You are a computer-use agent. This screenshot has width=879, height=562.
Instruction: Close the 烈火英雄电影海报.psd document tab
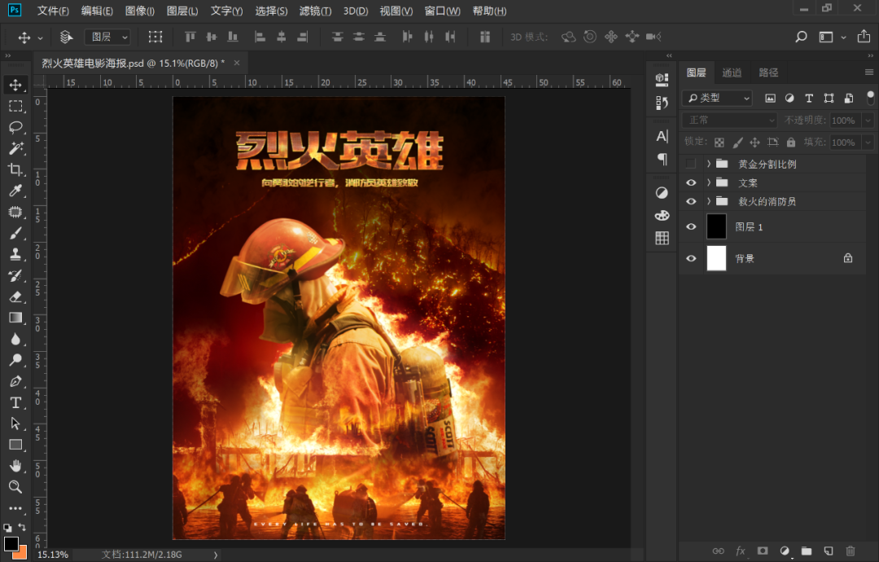point(237,63)
